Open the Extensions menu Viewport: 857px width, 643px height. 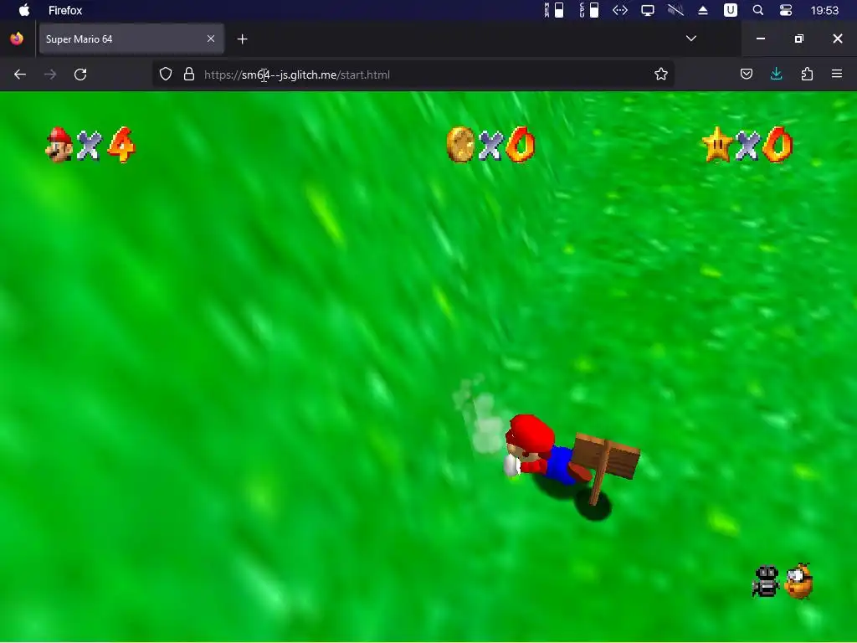point(807,74)
